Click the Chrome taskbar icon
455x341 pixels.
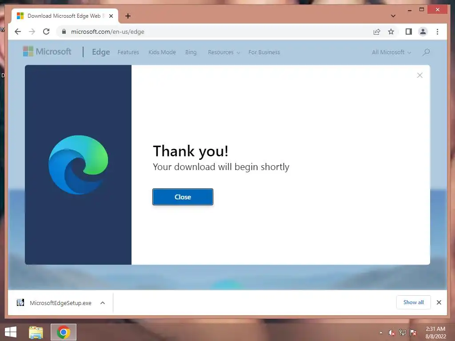(64, 332)
